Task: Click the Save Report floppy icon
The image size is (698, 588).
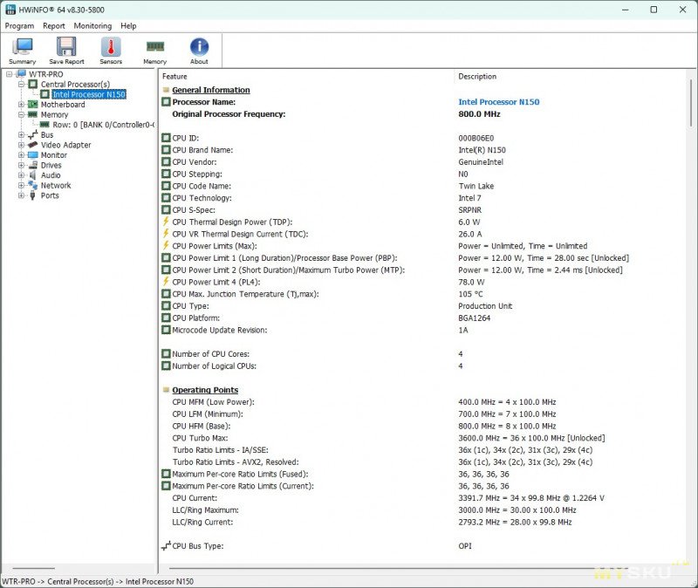Action: point(66,46)
